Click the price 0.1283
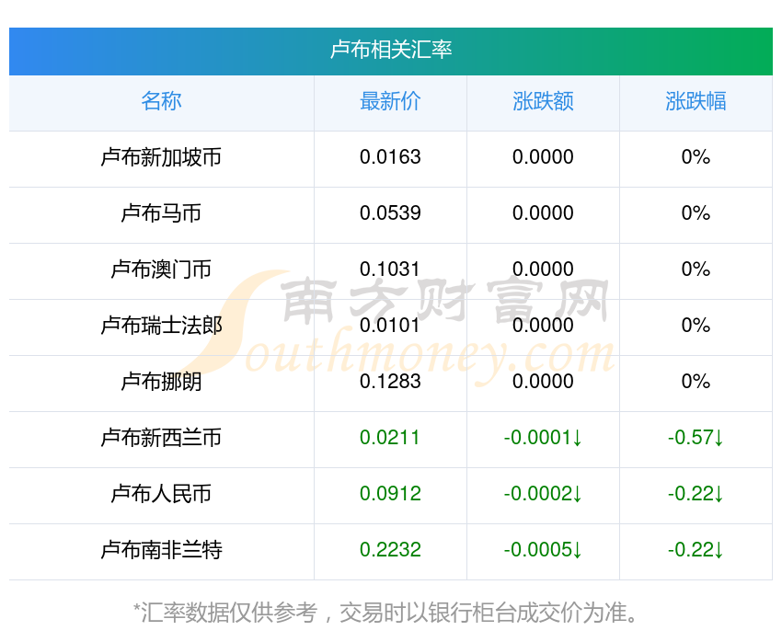 coord(390,382)
